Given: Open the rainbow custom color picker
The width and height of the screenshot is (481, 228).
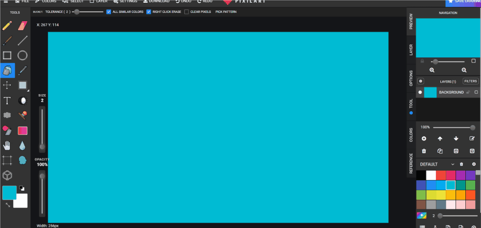Looking at the screenshot, I should click(x=422, y=216).
